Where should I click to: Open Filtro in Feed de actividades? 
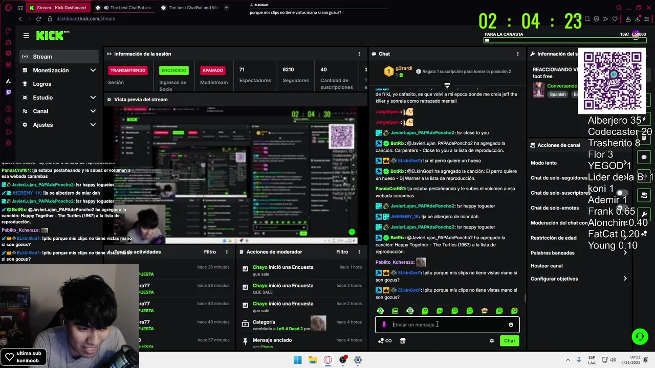tap(210, 252)
